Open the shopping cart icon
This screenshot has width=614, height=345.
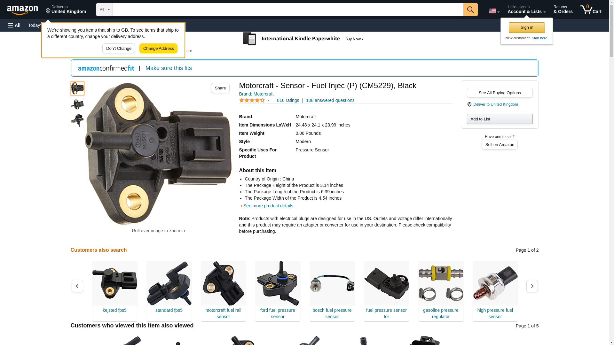pyautogui.click(x=591, y=10)
